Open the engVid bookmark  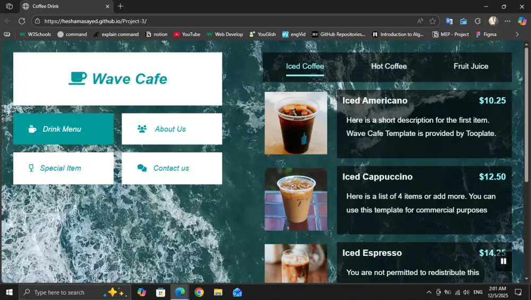pyautogui.click(x=294, y=34)
